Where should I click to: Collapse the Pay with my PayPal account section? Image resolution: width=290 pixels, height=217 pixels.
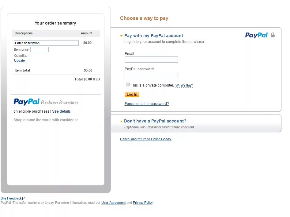[121, 36]
